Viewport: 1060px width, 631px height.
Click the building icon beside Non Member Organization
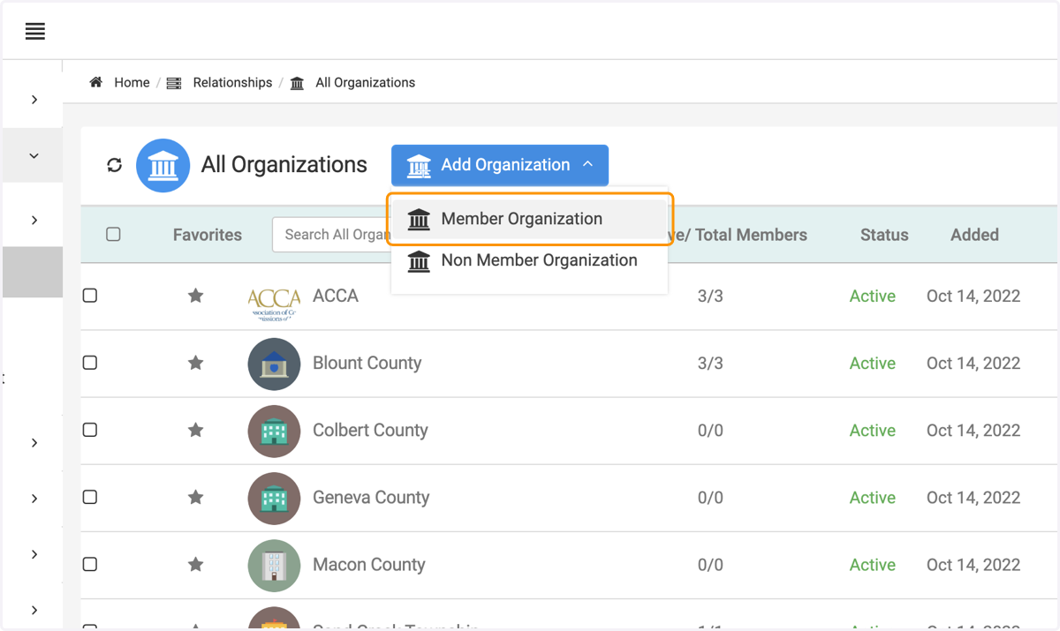(419, 260)
